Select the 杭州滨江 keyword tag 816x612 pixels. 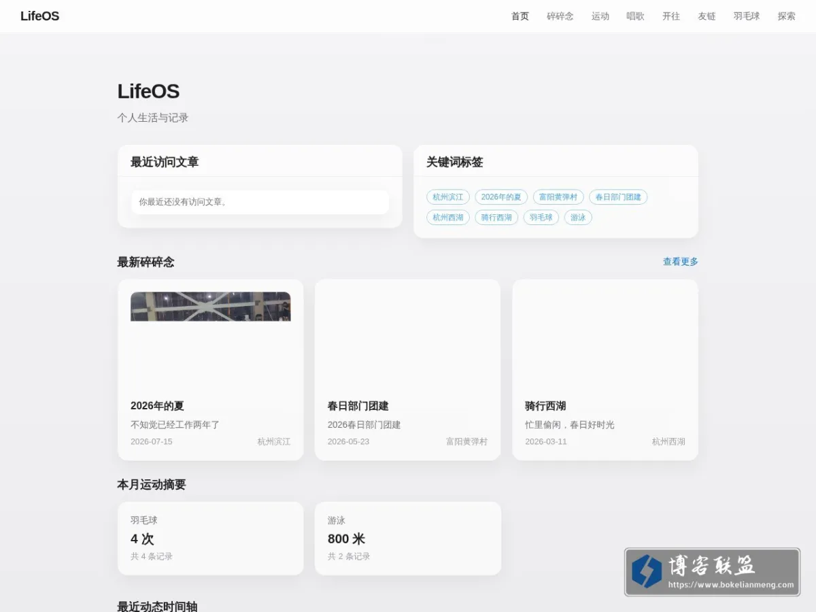point(448,197)
